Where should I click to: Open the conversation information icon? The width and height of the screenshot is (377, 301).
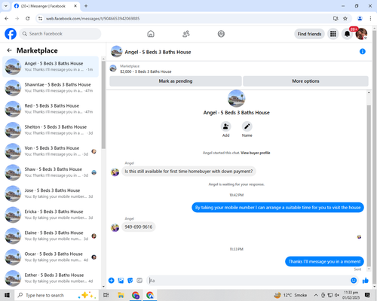363,51
